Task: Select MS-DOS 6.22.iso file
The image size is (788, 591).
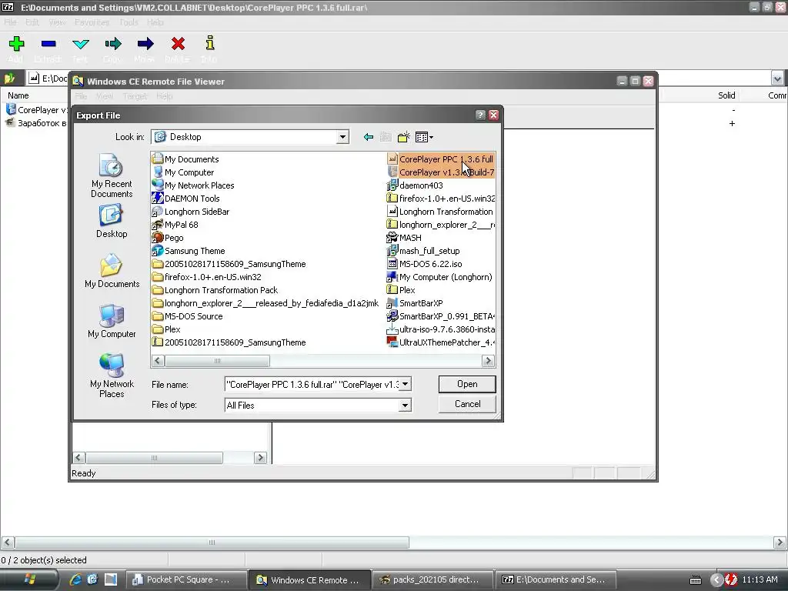Action: [x=424, y=264]
